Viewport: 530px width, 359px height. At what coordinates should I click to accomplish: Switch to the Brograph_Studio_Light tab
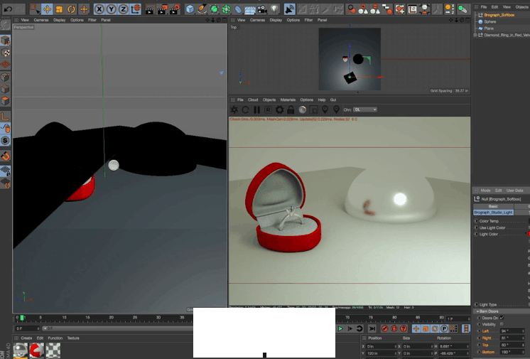[x=493, y=213]
